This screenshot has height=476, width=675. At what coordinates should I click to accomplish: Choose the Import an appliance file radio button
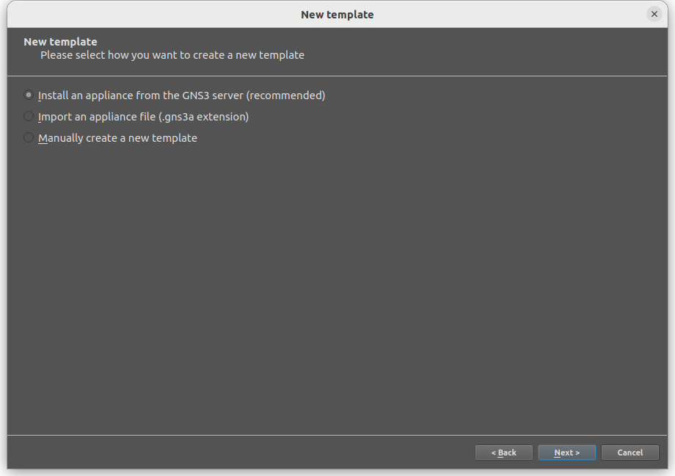(29, 116)
